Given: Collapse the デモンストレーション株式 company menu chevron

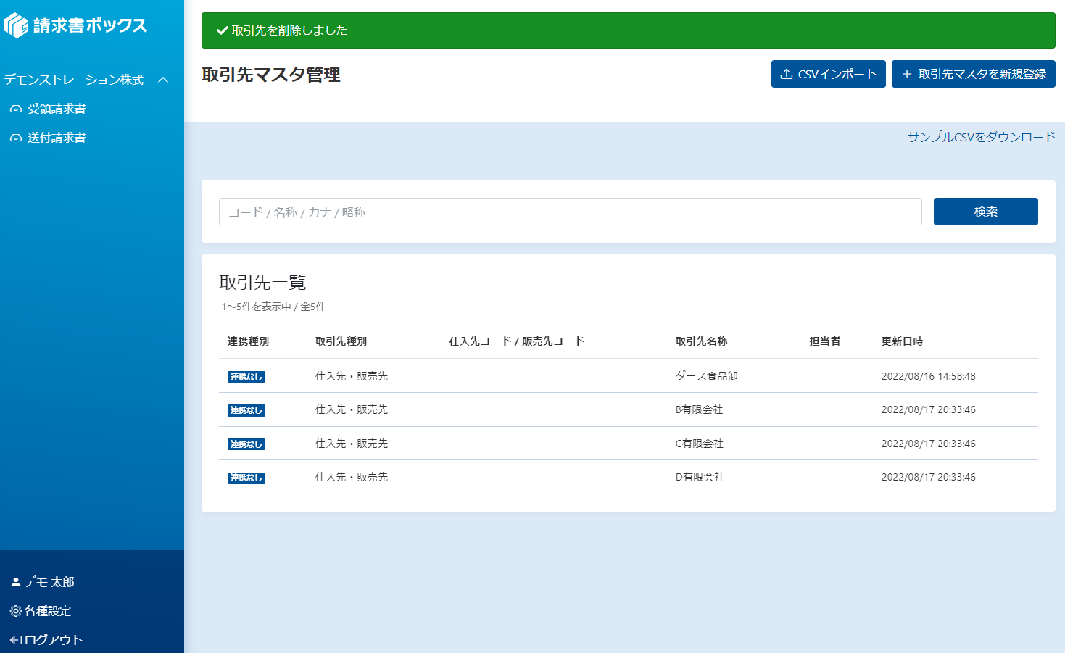Looking at the screenshot, I should (x=163, y=80).
